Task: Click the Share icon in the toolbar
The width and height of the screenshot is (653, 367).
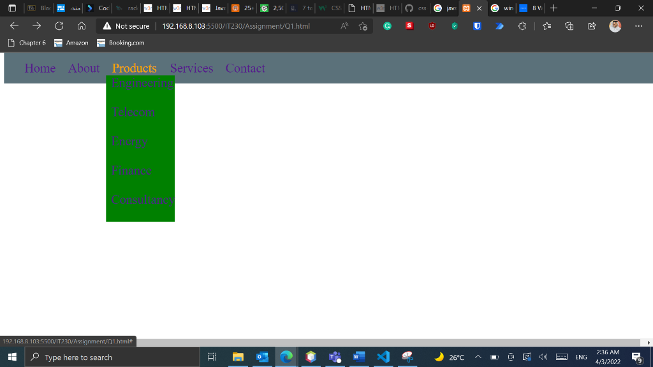Action: coord(591,26)
